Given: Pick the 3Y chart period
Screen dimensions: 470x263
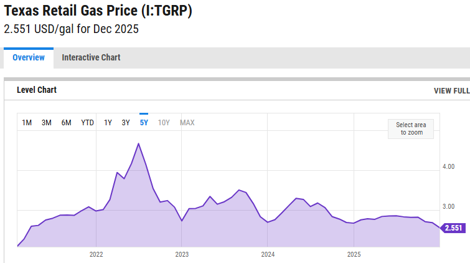Looking at the screenshot, I should [x=126, y=123].
